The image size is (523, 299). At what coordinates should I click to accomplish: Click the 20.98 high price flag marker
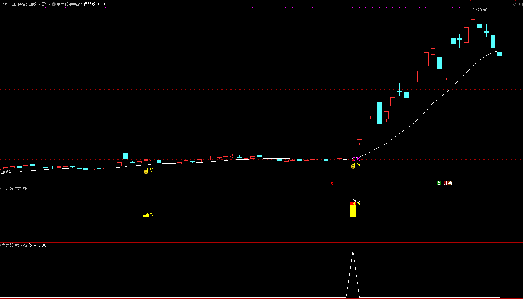coord(482,10)
